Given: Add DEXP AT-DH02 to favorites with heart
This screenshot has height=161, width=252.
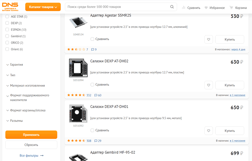Looking at the screenshot, I should [209, 85].
